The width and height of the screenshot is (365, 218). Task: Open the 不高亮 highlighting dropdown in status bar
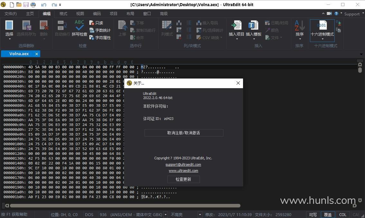pos(200,214)
